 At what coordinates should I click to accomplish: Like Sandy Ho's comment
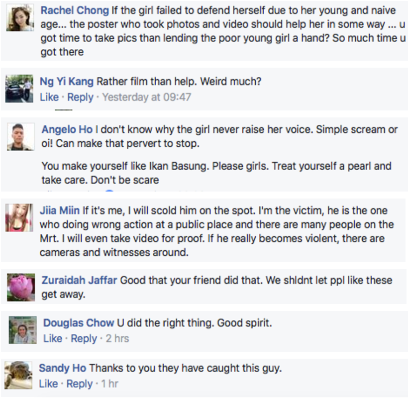pyautogui.click(x=48, y=384)
